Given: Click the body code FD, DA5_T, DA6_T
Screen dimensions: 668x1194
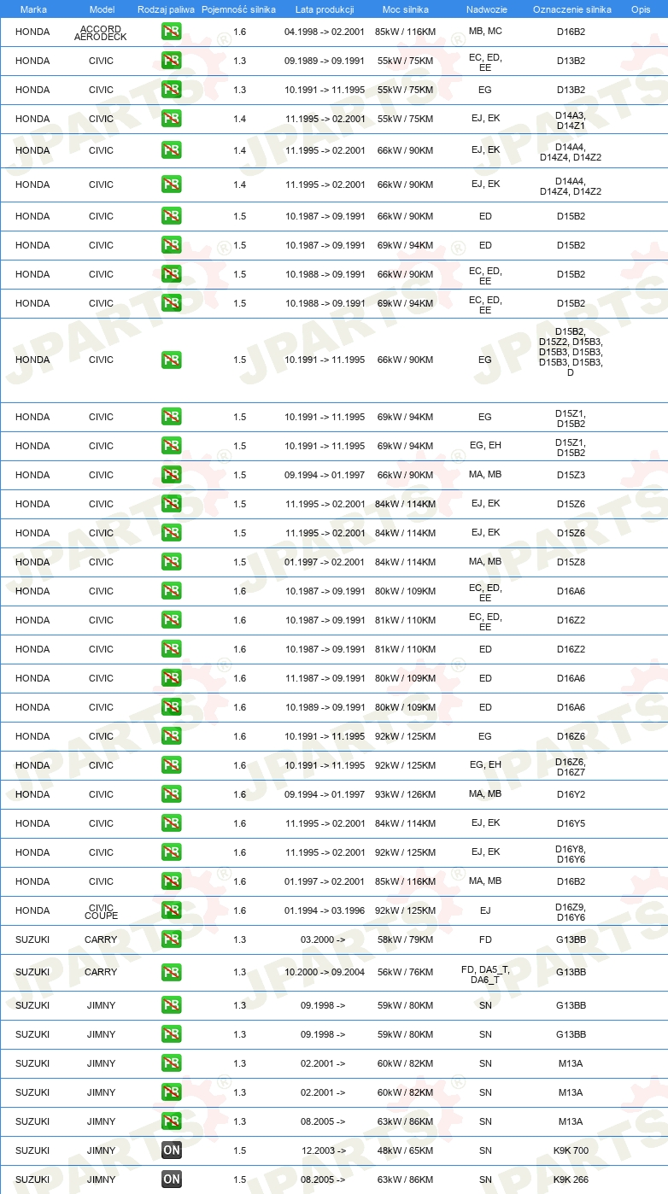Looking at the screenshot, I should (485, 973).
